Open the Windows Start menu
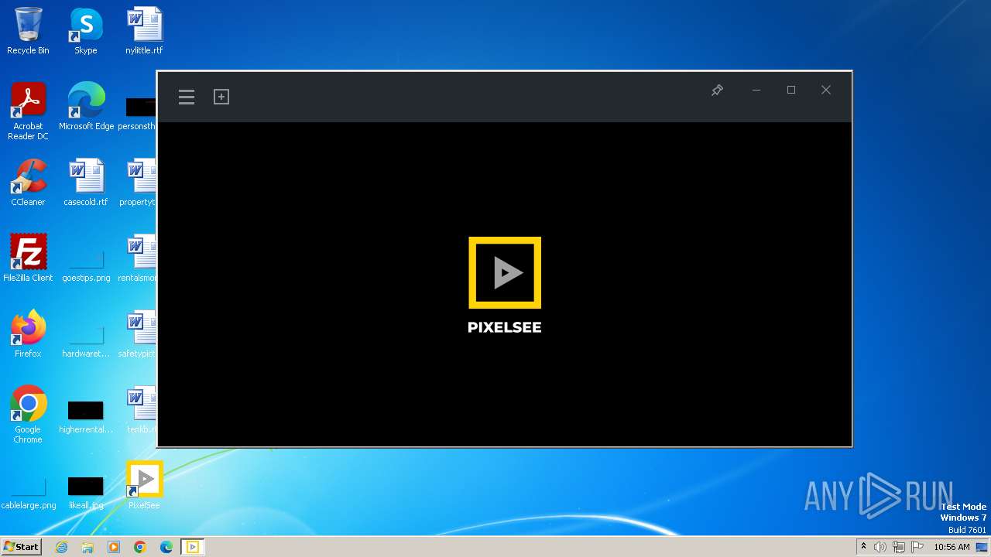The height and width of the screenshot is (557, 991). click(21, 547)
